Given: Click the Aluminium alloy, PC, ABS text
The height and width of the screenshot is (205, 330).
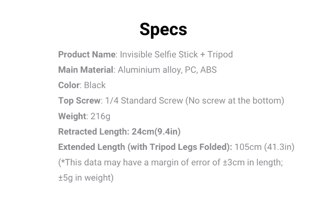Looking at the screenshot, I should pos(167,70).
